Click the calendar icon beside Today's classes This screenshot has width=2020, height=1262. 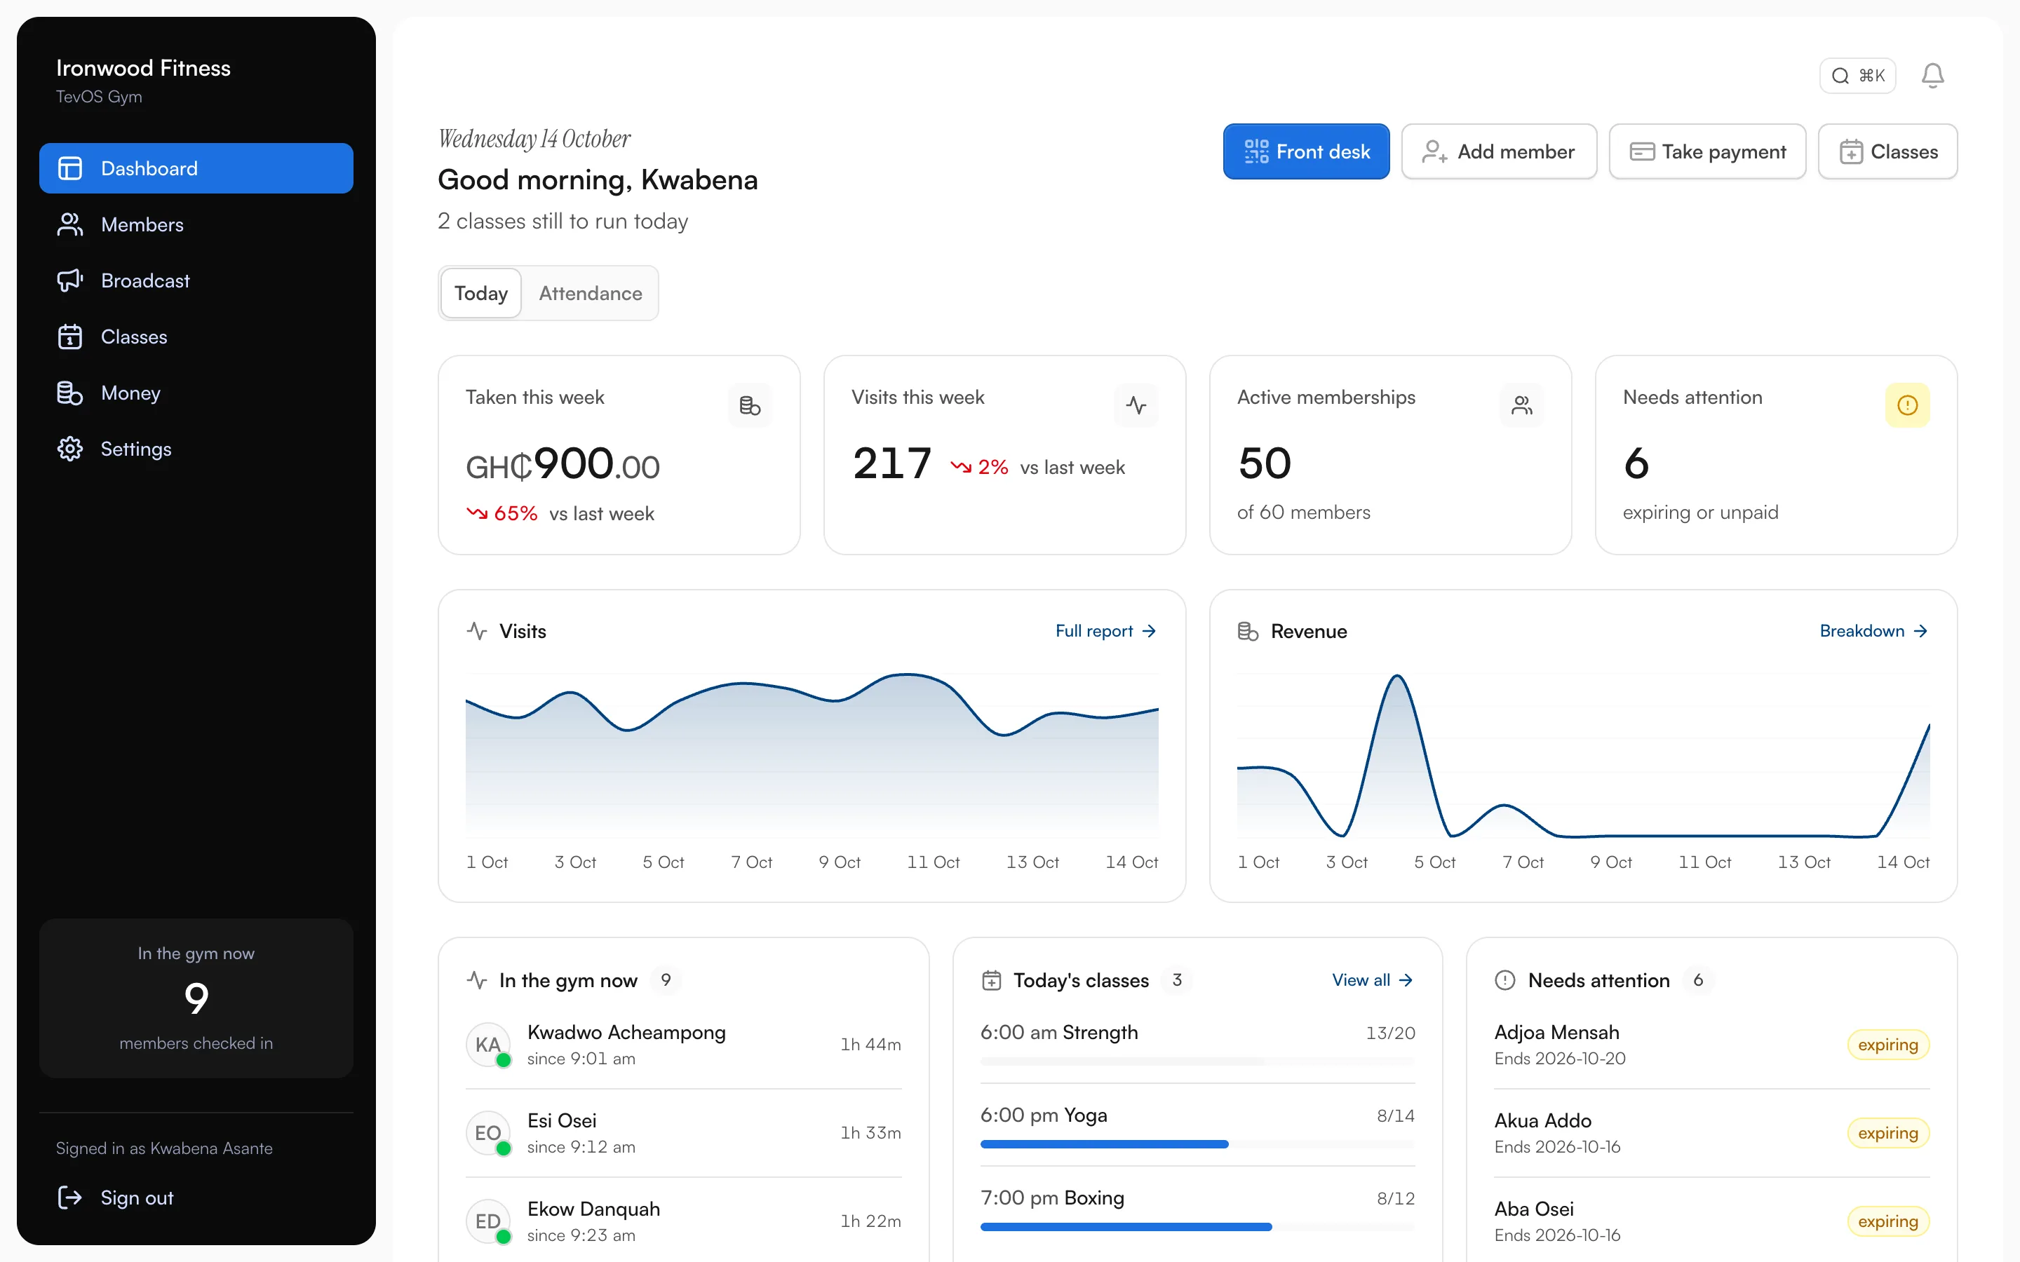992,980
